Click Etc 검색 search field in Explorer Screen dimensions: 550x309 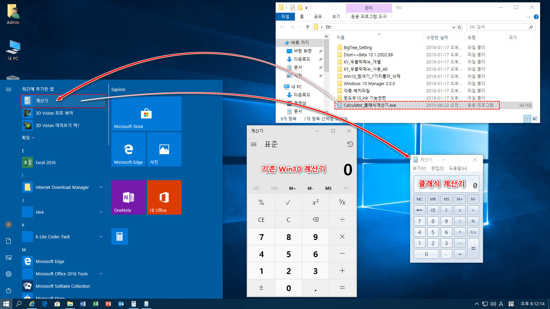coord(501,27)
